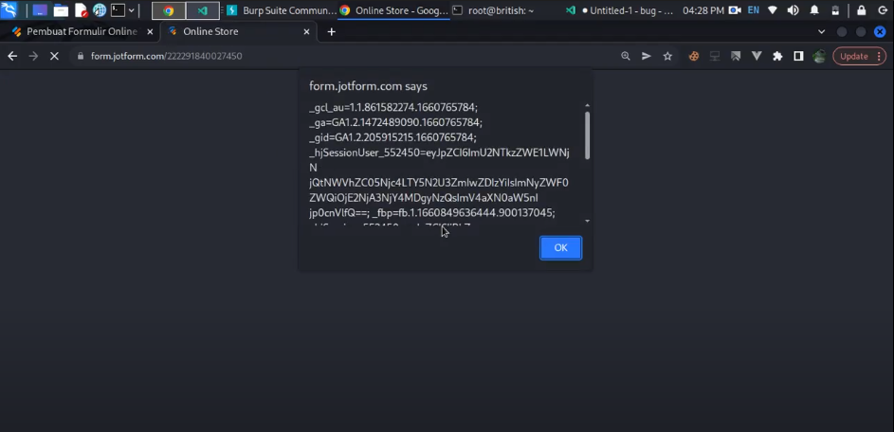Switch to the Pembuat Formulir Online tab
Screen dimensions: 894x432
[x=74, y=31]
